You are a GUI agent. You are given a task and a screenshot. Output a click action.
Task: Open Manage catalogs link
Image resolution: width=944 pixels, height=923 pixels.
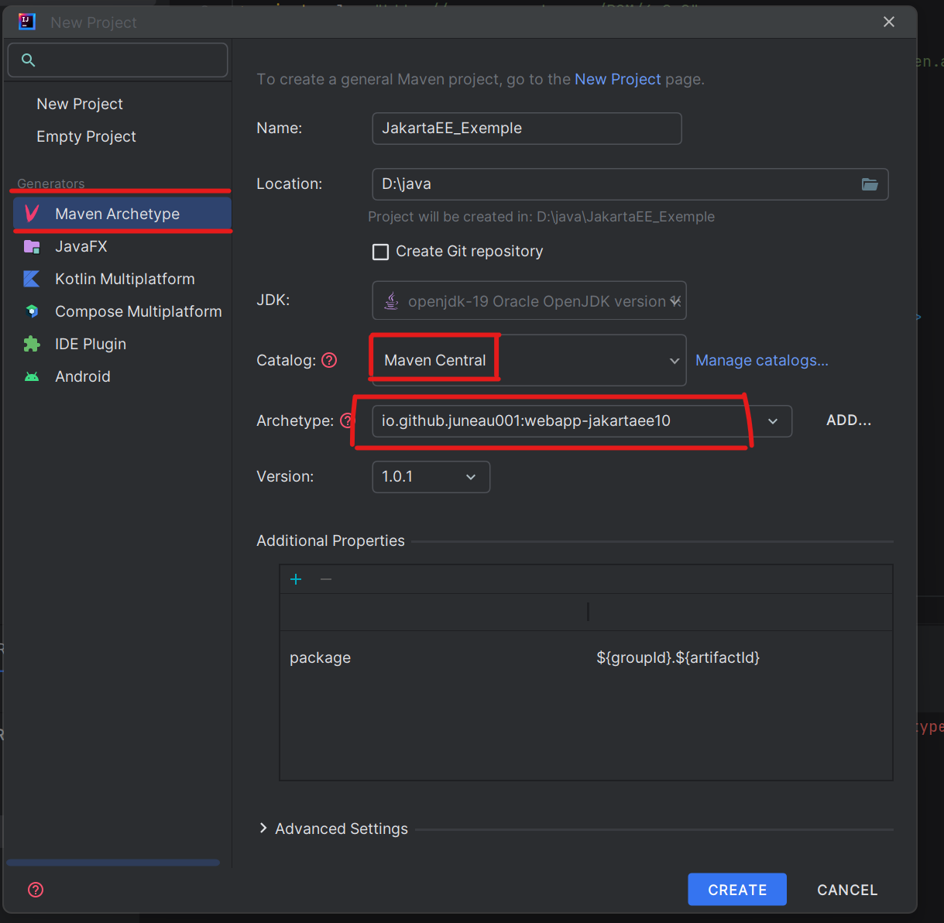pyautogui.click(x=762, y=360)
